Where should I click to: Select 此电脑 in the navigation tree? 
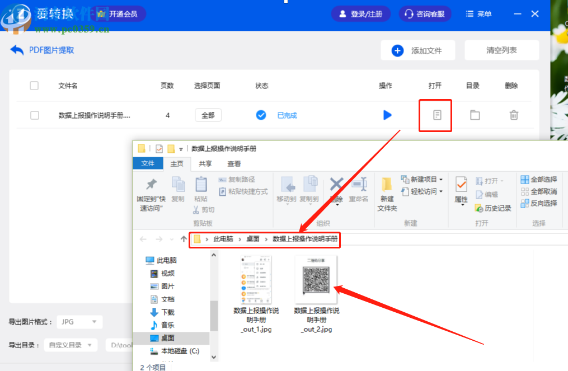pos(161,260)
